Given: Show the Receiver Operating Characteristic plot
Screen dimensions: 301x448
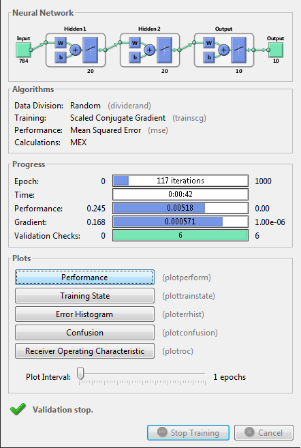Looking at the screenshot, I should tap(84, 351).
